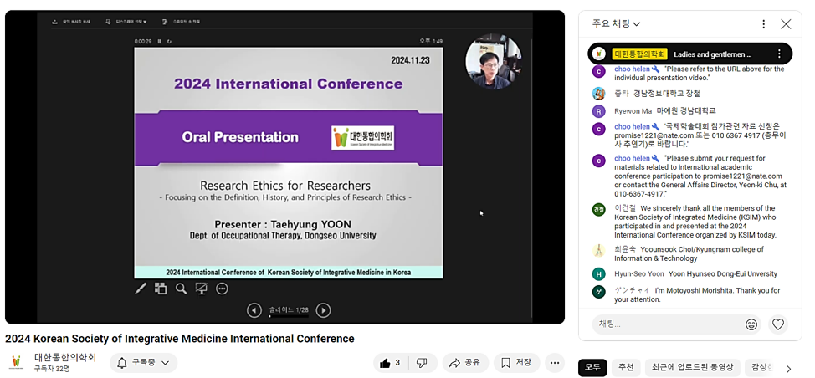The width and height of the screenshot is (815, 378).
Task: Open the slide magnifier zoom tool
Action: click(181, 289)
